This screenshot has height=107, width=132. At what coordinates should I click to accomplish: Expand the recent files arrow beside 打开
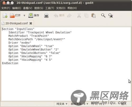pyautogui.click(x=24, y=16)
